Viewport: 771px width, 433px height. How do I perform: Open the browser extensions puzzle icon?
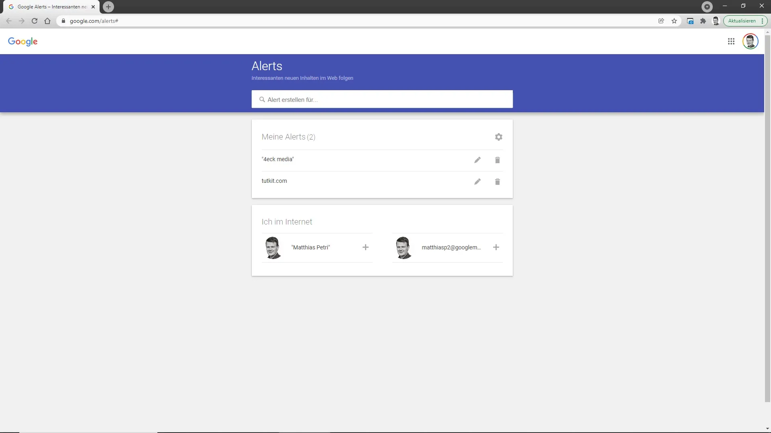coord(703,21)
